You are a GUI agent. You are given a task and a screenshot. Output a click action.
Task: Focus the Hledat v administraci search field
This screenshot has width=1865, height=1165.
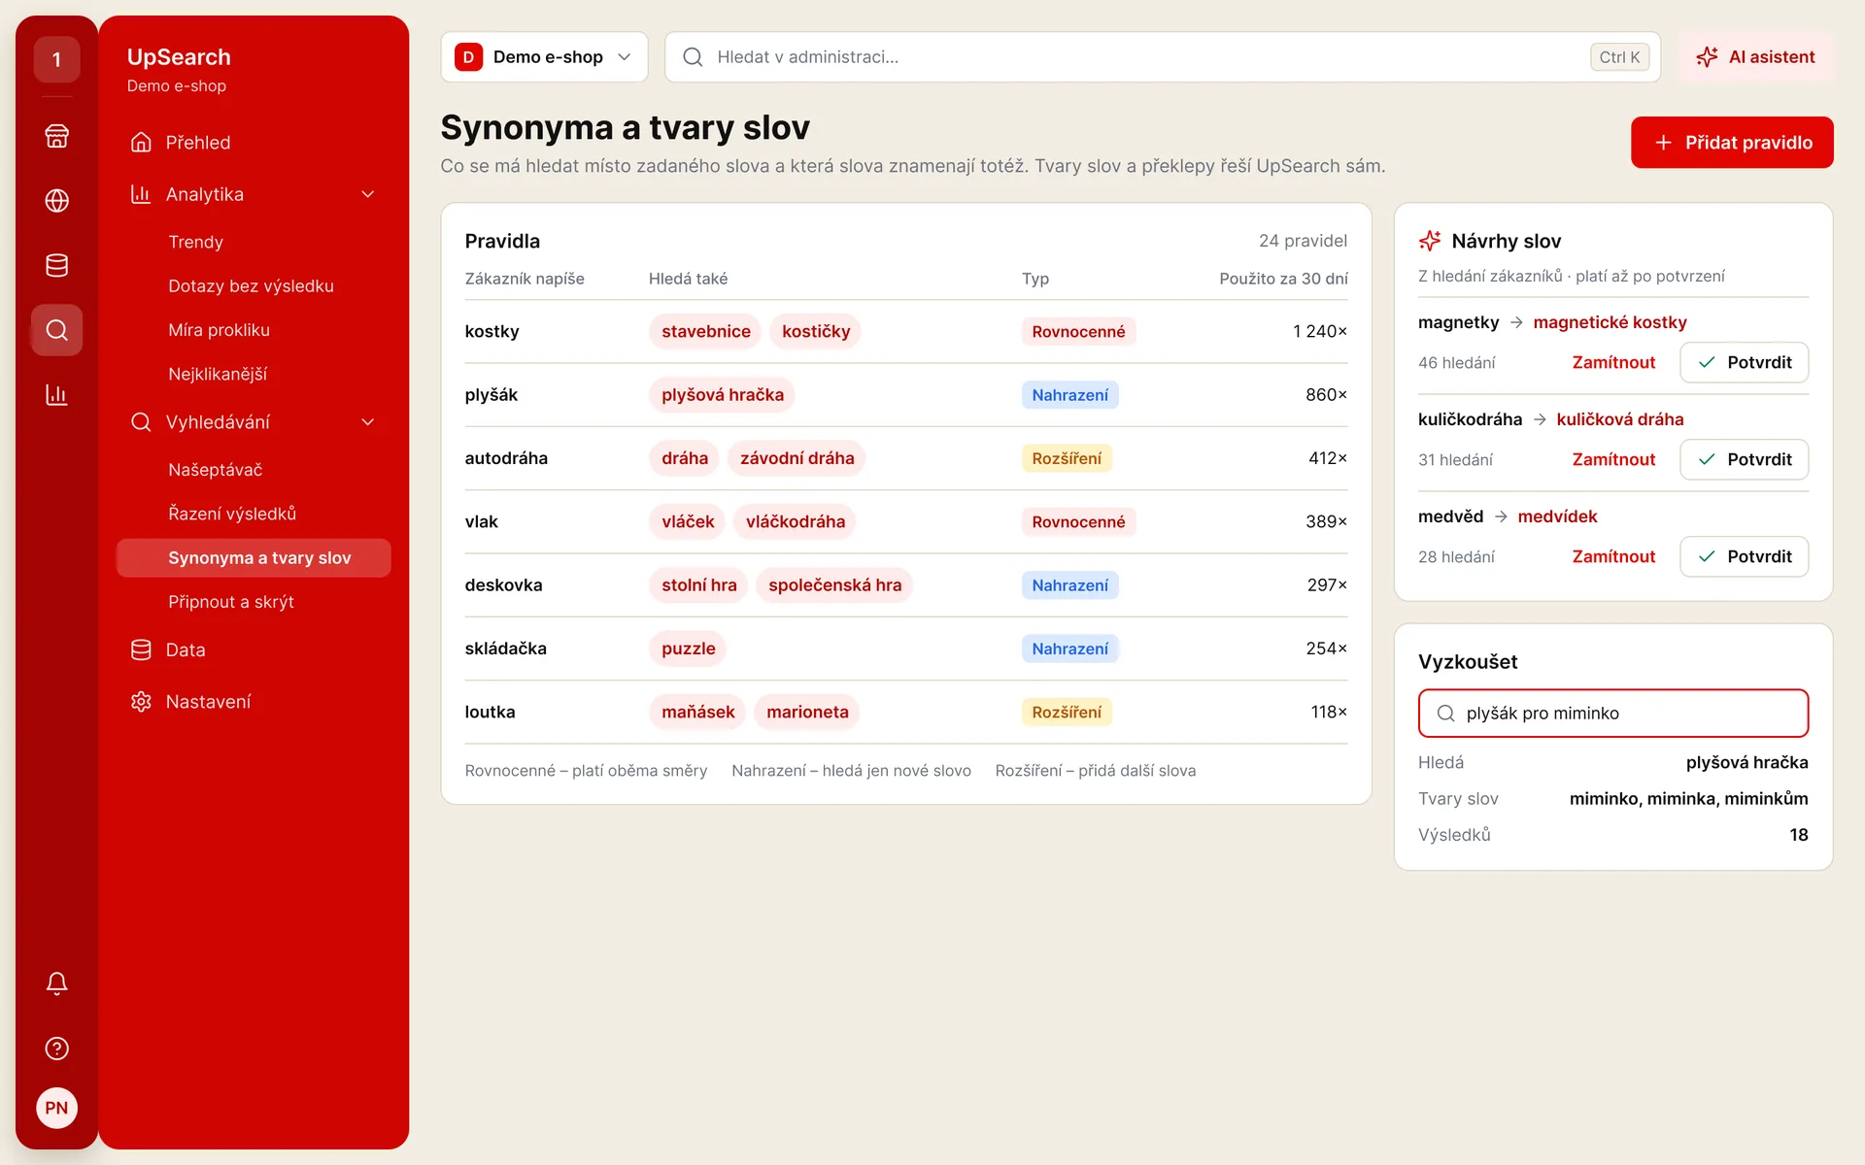point(1163,57)
